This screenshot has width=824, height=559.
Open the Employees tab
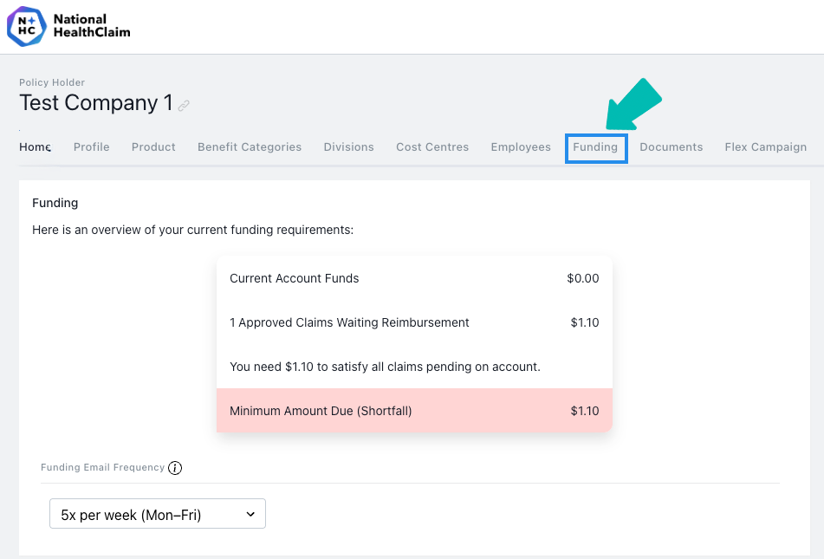(521, 147)
